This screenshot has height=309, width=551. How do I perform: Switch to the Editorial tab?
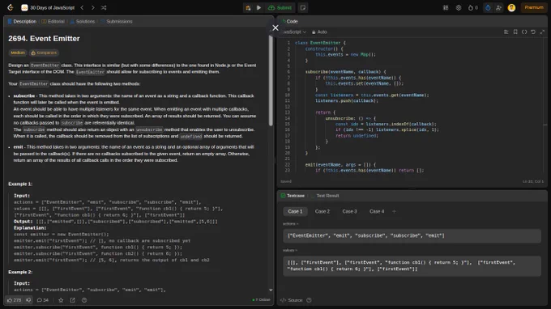pos(53,21)
